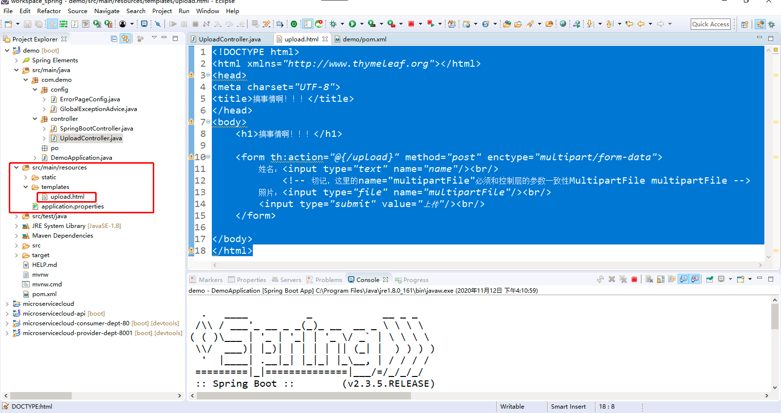
Task: Click the green Run button in toolbar
Action: tap(352, 24)
